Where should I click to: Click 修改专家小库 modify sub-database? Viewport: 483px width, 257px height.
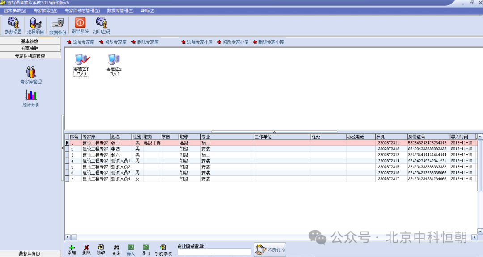(x=233, y=42)
